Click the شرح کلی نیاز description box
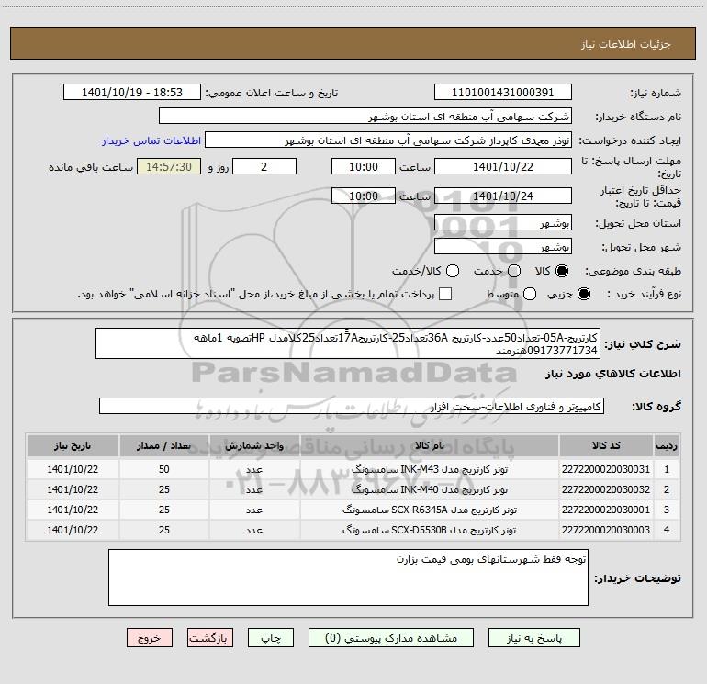This screenshot has width=707, height=684. [348, 343]
